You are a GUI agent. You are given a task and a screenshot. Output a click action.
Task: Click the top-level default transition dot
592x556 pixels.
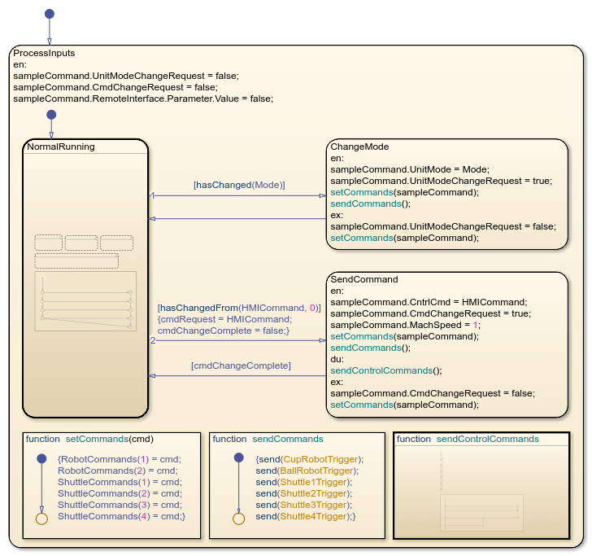click(49, 14)
